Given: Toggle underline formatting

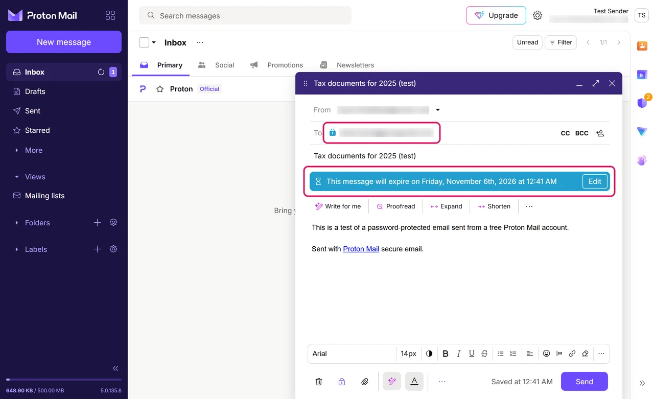Looking at the screenshot, I should pos(472,354).
